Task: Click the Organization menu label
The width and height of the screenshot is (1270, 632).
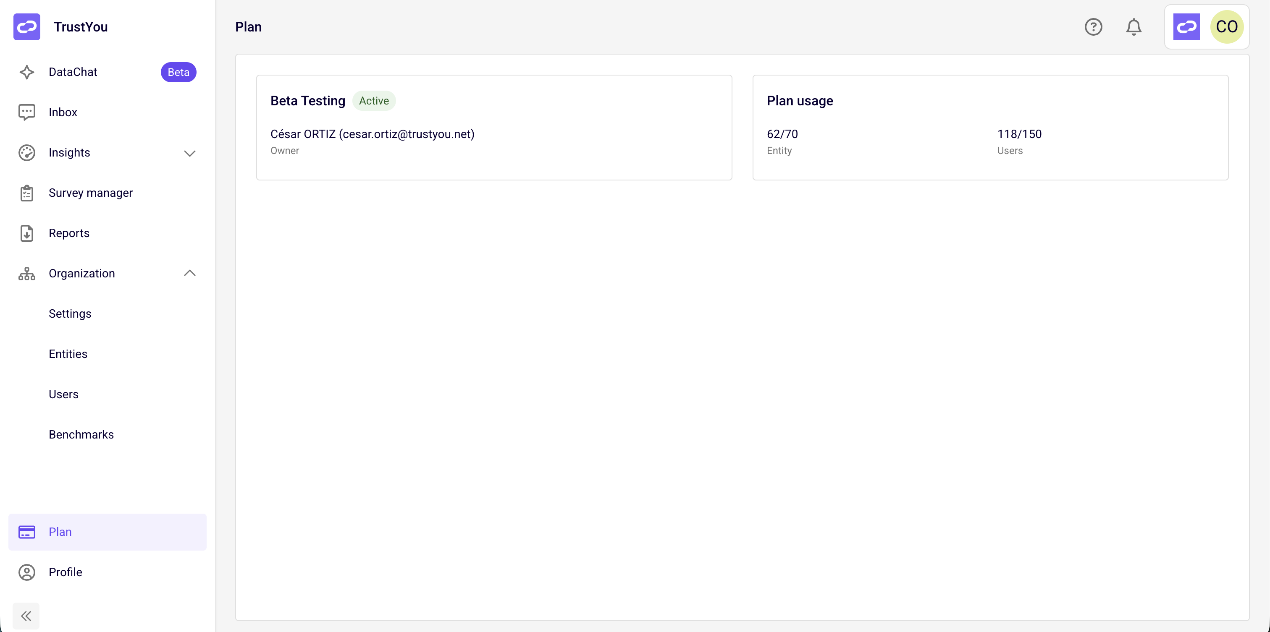Action: pos(82,273)
